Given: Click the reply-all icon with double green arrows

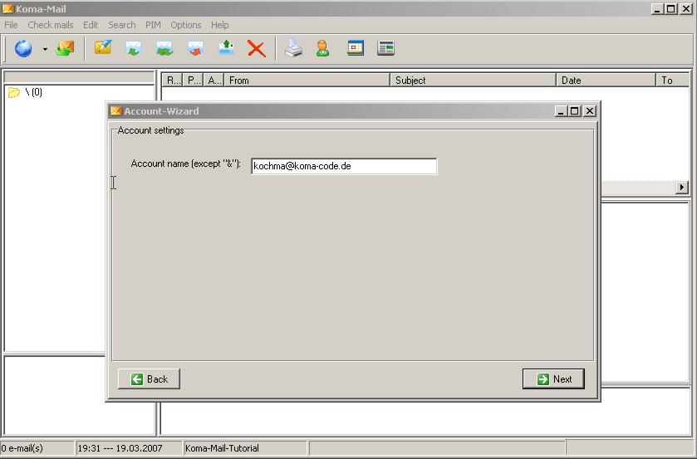Looking at the screenshot, I should [164, 48].
